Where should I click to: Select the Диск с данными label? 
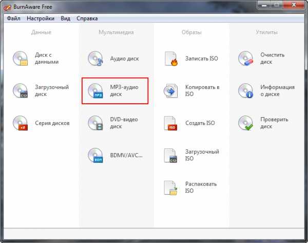[x=47, y=59]
